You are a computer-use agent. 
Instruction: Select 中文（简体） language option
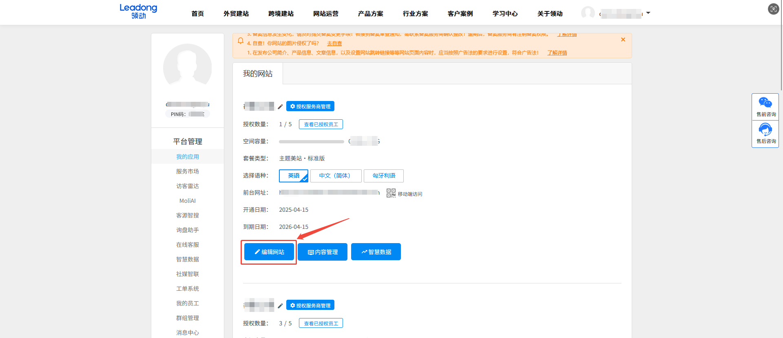pyautogui.click(x=336, y=176)
